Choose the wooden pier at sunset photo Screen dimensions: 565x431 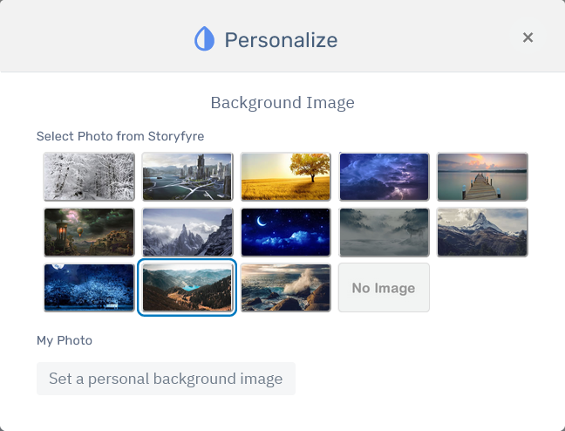pos(482,177)
